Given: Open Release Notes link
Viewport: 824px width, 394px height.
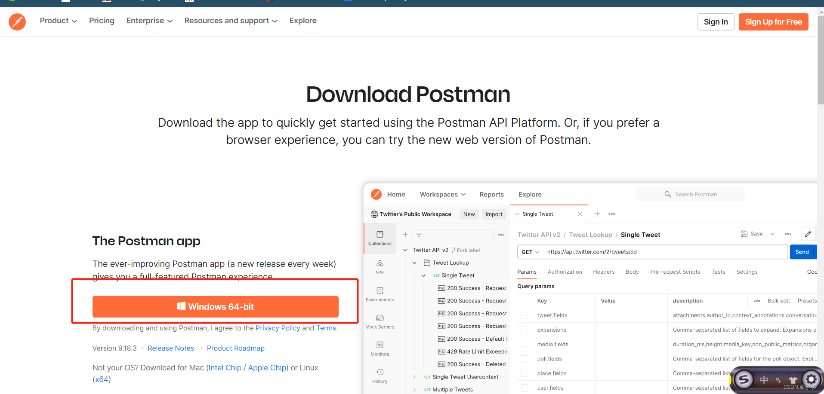Looking at the screenshot, I should tap(171, 348).
